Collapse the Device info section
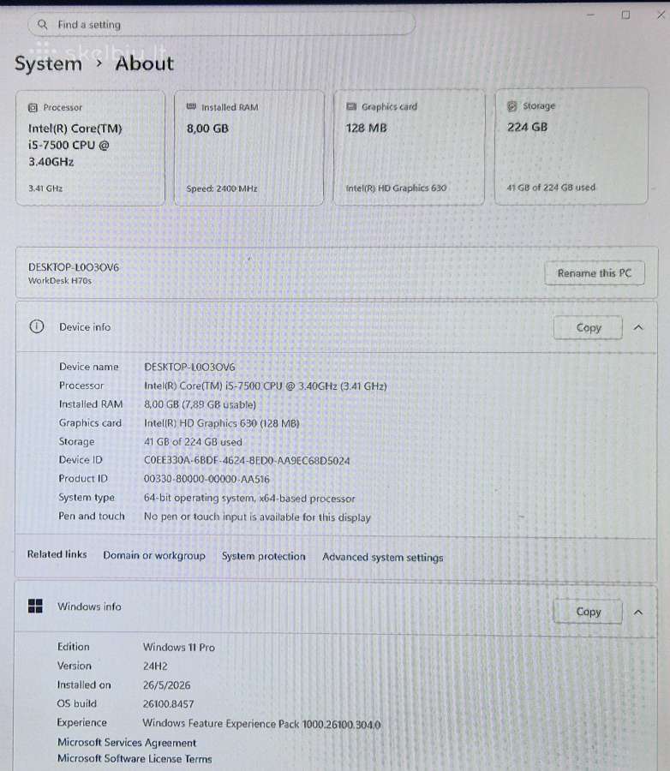 pos(638,327)
